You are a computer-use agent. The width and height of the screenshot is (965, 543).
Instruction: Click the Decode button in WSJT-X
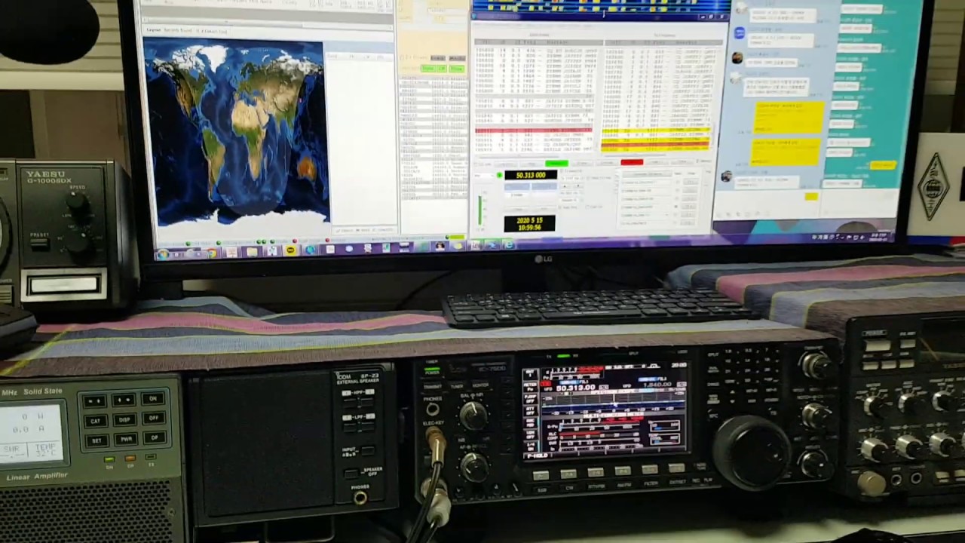pos(607,163)
